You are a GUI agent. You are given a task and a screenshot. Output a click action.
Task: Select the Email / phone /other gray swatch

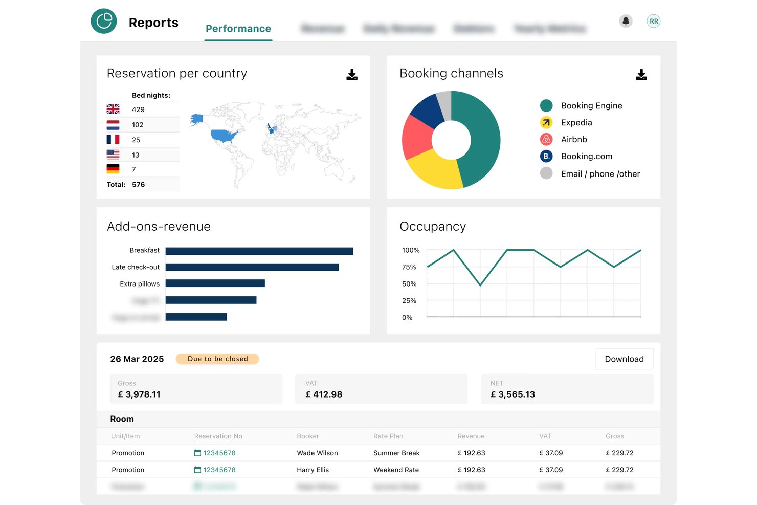pyautogui.click(x=546, y=173)
